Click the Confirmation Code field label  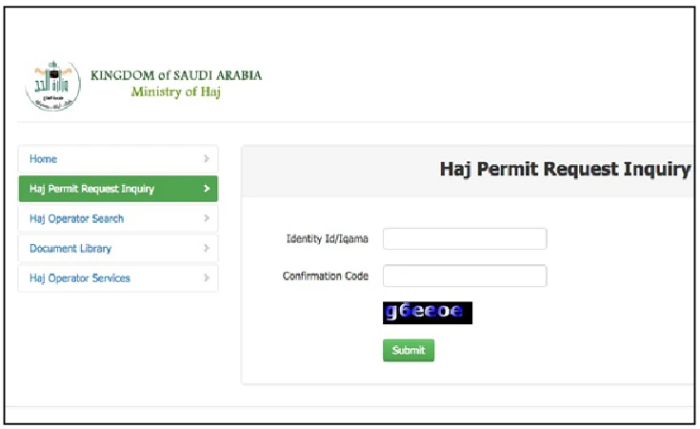point(326,276)
